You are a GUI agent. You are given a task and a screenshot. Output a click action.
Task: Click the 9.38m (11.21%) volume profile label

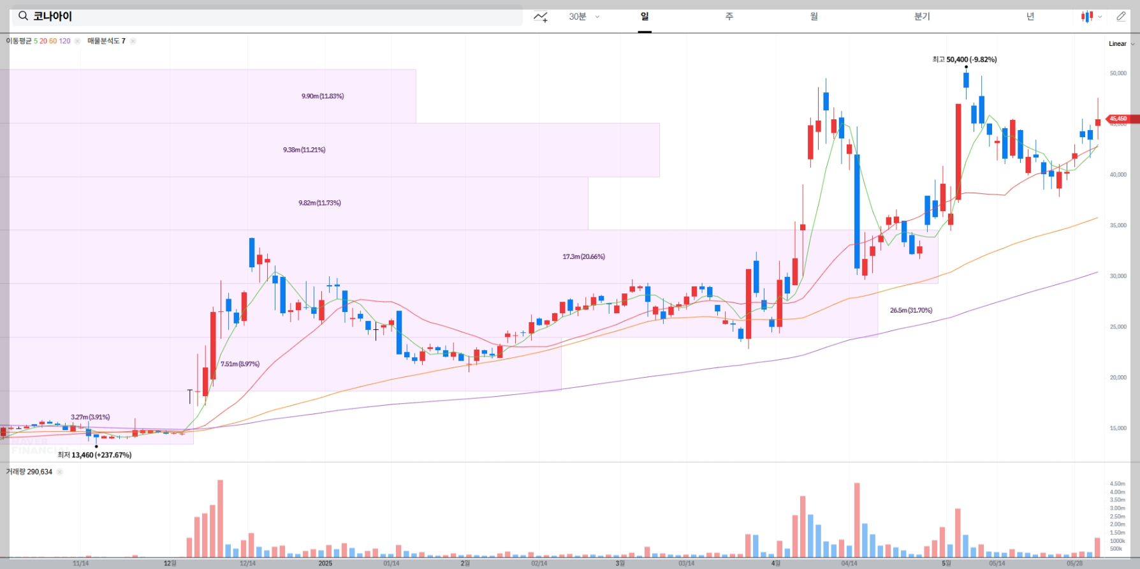[304, 150]
